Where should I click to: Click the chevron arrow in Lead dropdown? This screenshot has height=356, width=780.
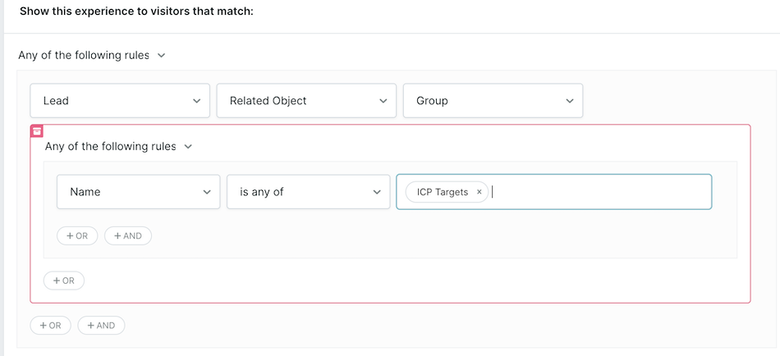tap(196, 101)
